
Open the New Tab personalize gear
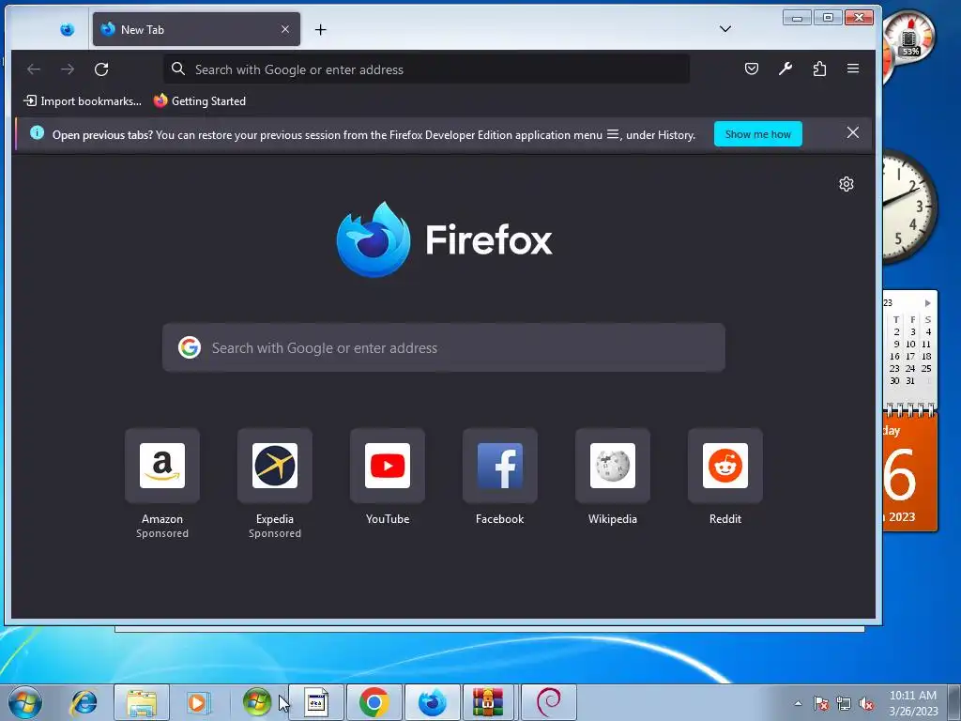(x=847, y=184)
